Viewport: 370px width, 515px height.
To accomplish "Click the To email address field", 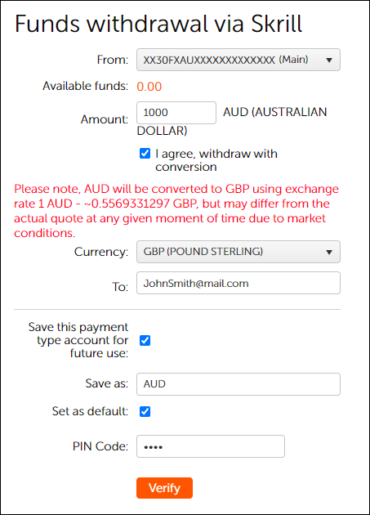I will (238, 283).
